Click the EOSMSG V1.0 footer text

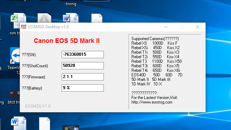[x=38, y=106]
